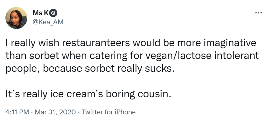
Task: Click the 4:11 PM timestamp
Action: (17, 112)
